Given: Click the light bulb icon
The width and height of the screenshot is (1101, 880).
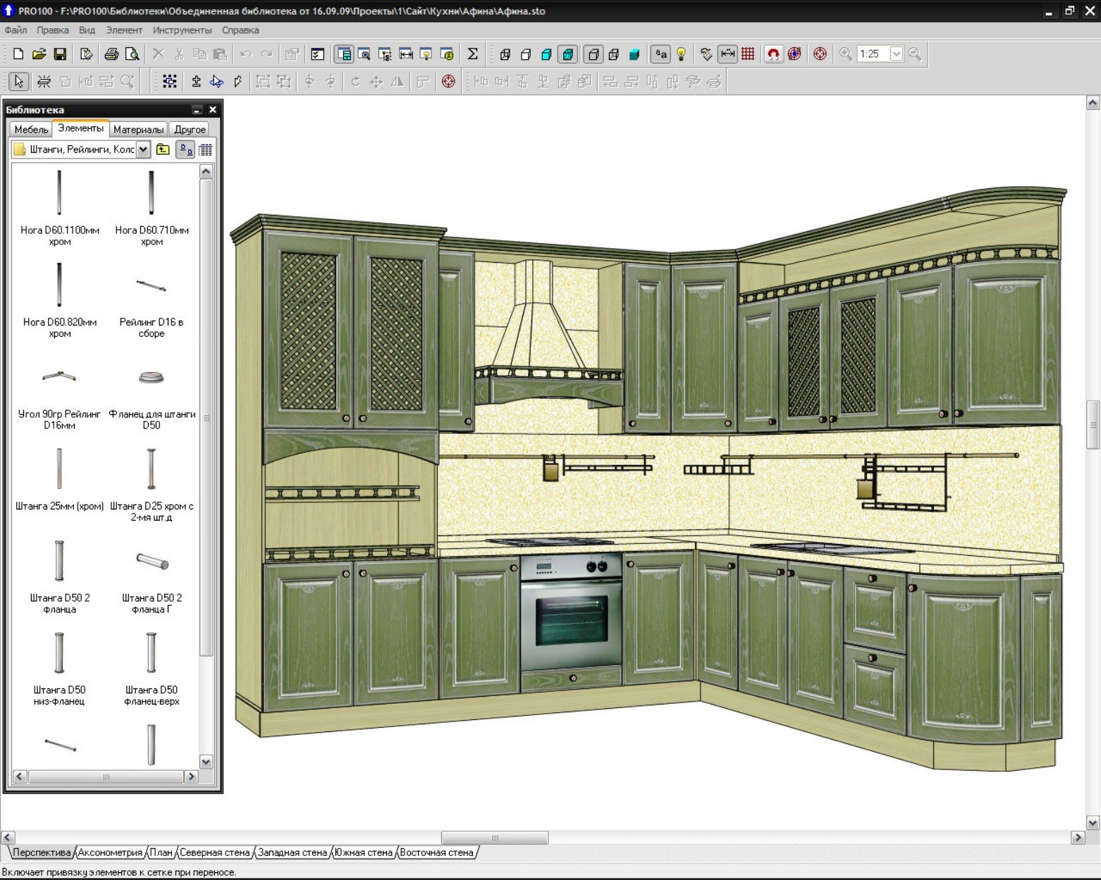Looking at the screenshot, I should [x=681, y=54].
